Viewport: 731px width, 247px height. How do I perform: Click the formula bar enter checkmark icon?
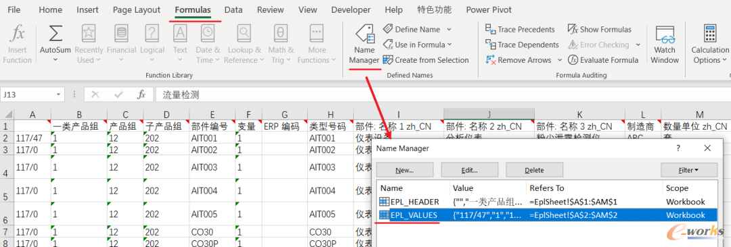click(118, 95)
